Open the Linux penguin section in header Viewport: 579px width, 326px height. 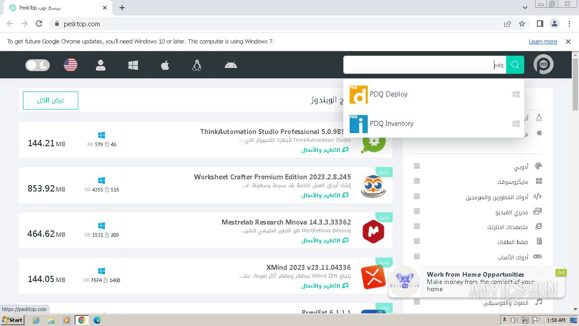197,65
